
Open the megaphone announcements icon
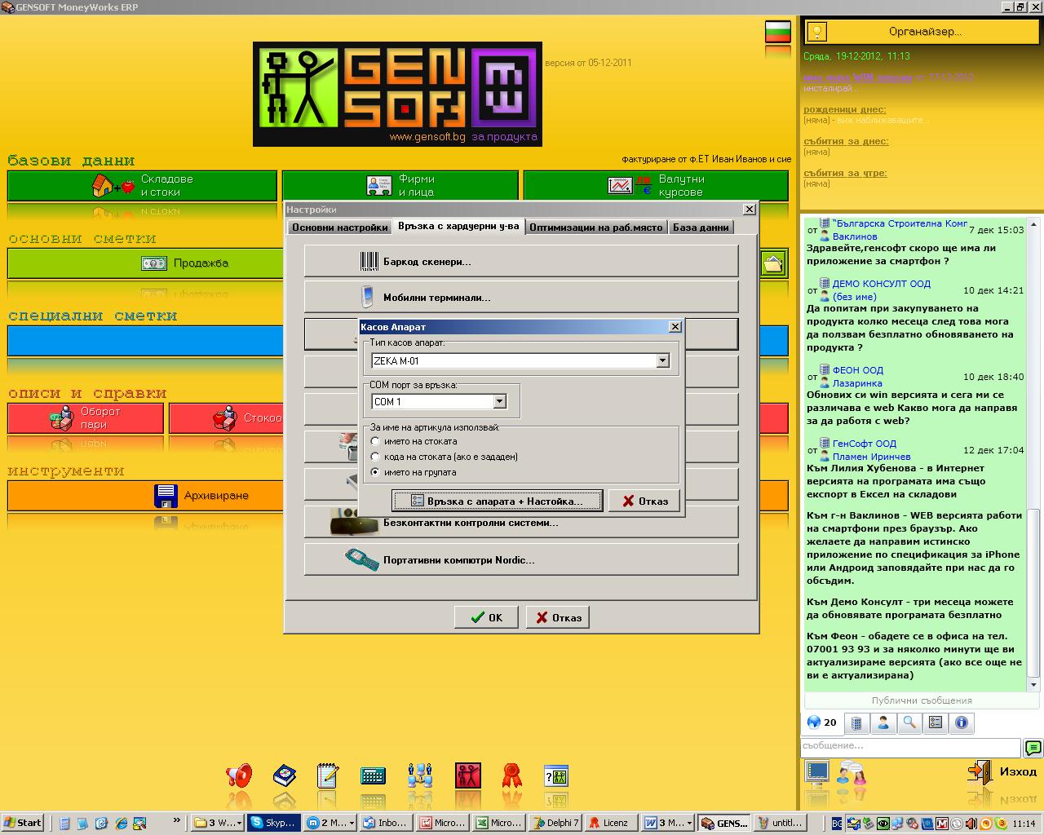pyautogui.click(x=239, y=775)
